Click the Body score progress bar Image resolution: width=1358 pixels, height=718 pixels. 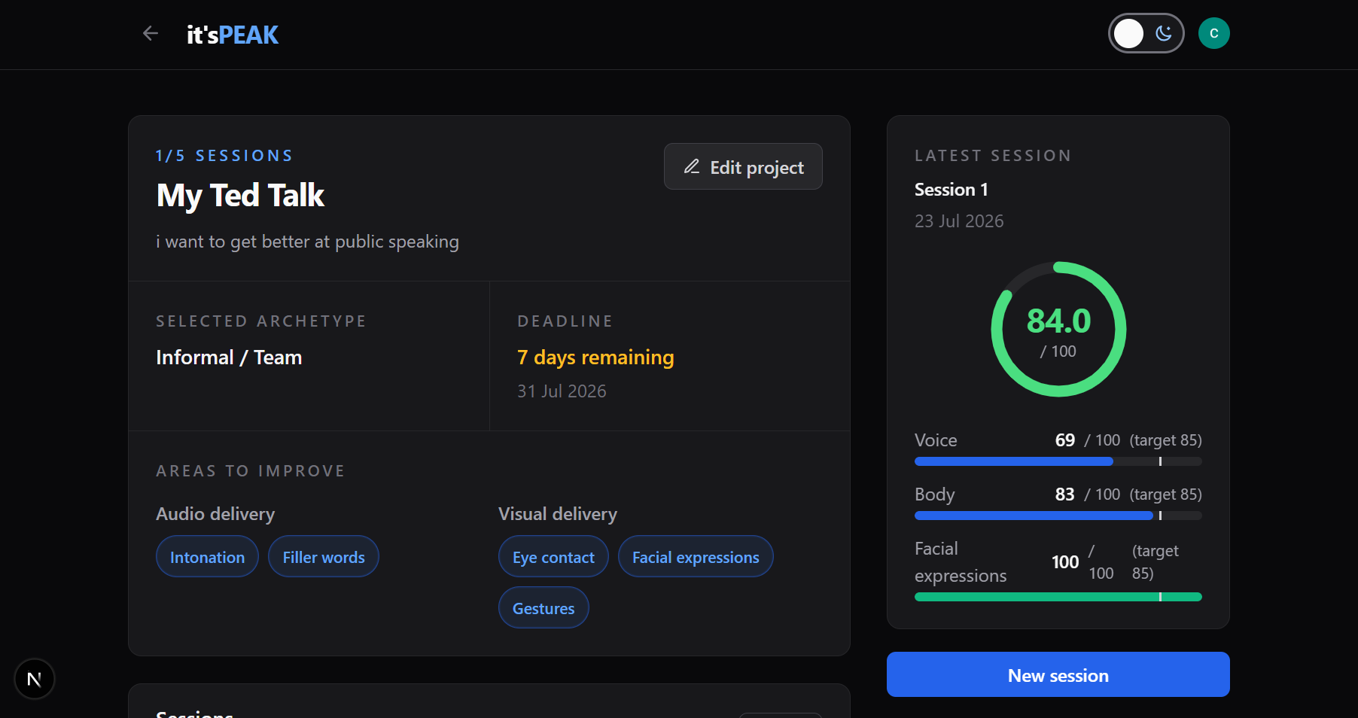pos(1058,516)
